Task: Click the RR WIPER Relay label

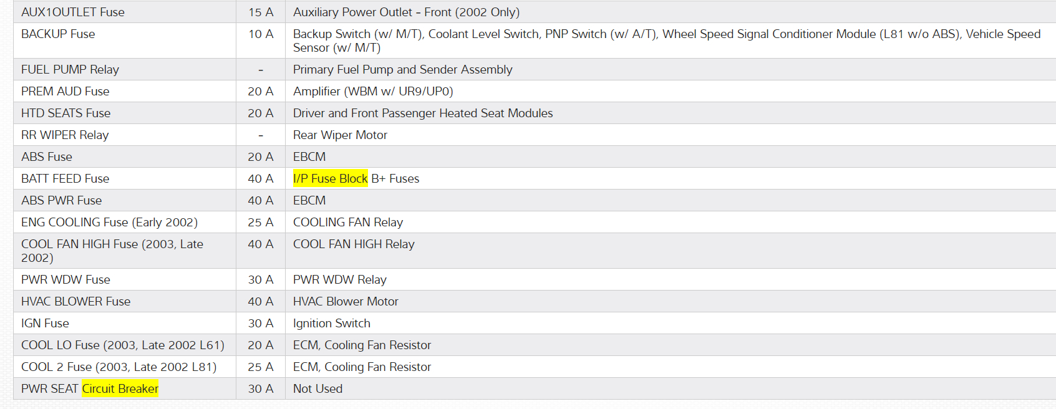Action: (65, 135)
